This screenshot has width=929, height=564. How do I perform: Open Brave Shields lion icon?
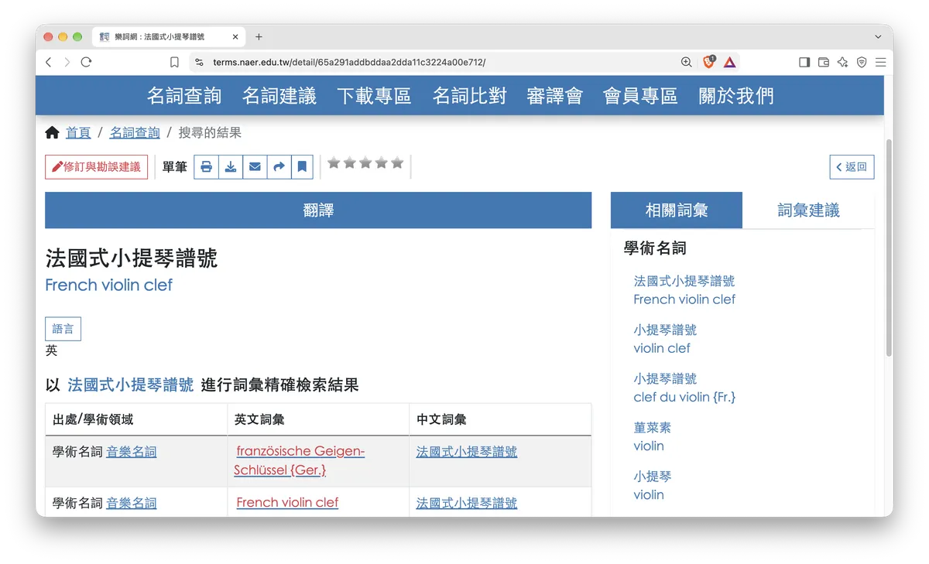pyautogui.click(x=708, y=62)
